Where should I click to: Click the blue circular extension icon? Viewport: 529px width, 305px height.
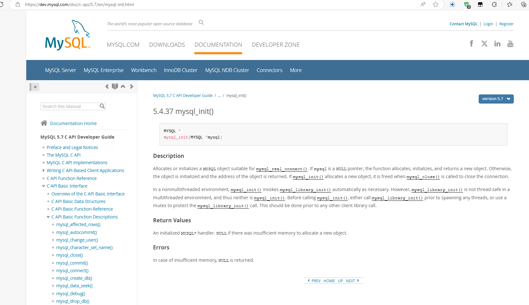coord(452,4)
